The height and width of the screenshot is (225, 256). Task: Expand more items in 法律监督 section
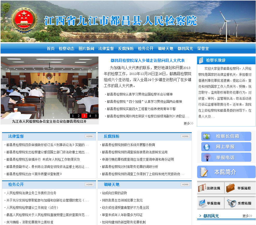[x=89, y=136]
